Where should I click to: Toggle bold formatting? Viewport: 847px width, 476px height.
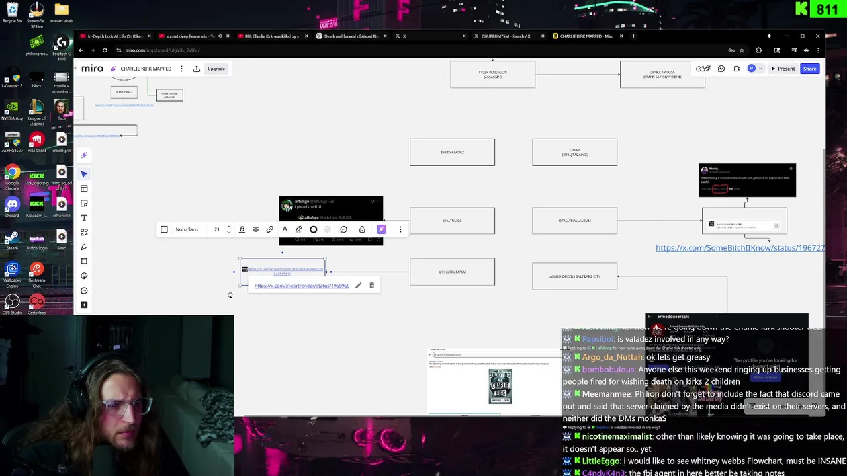click(242, 229)
